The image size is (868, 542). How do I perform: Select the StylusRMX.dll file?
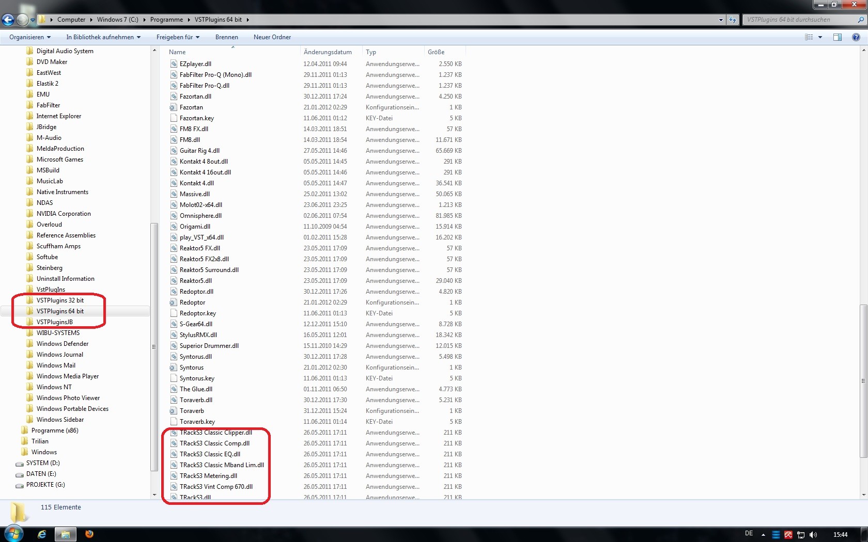[x=198, y=335]
